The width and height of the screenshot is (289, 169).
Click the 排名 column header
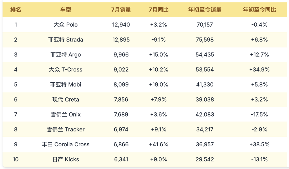[16, 10]
